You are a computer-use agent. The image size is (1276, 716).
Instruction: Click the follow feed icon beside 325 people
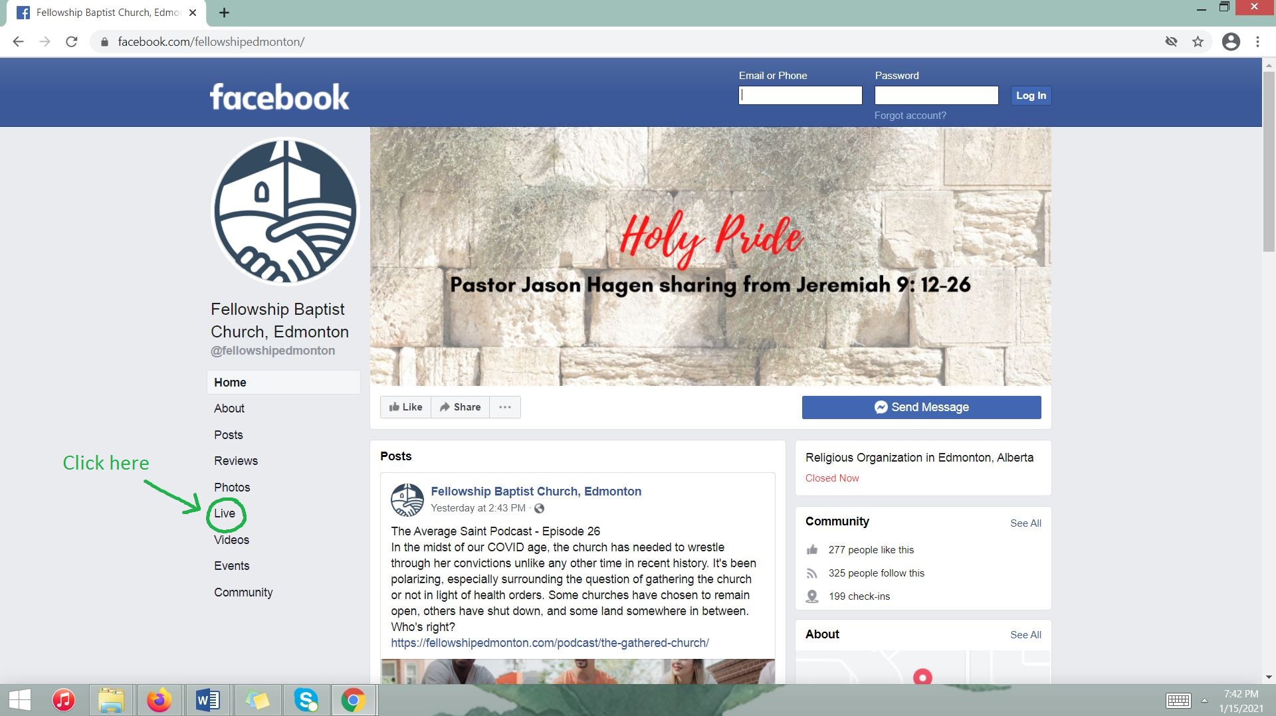coord(812,573)
